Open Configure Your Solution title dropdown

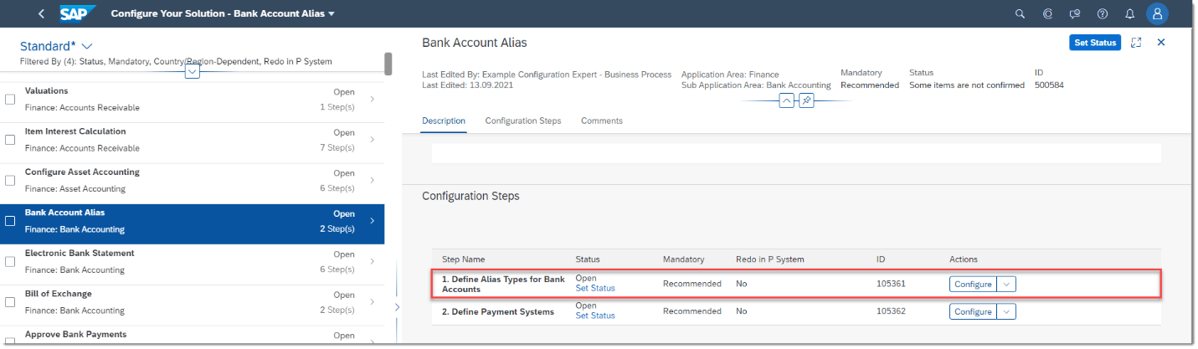pos(332,14)
